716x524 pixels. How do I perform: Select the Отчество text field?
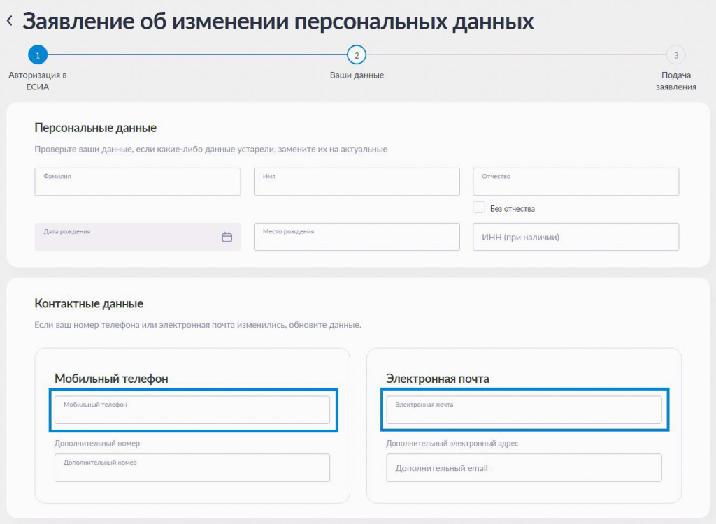[575, 182]
